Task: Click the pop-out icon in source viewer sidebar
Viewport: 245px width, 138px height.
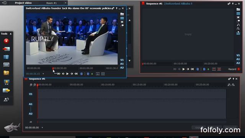Action: coord(122,26)
